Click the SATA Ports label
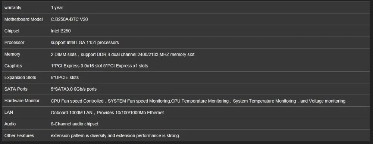373x144 pixels. click(x=16, y=89)
